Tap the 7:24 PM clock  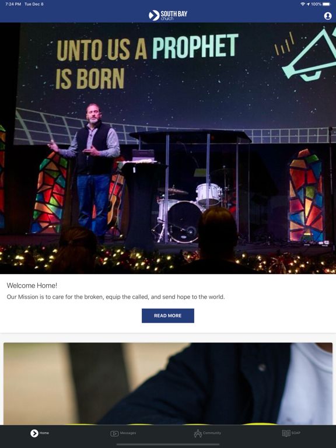[x=13, y=4]
